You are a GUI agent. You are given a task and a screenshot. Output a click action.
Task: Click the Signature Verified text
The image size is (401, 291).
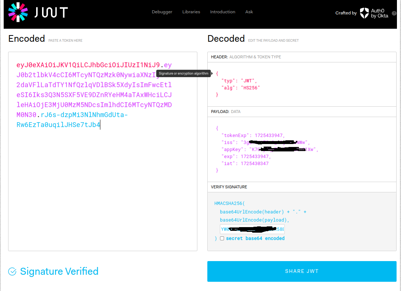(59, 271)
